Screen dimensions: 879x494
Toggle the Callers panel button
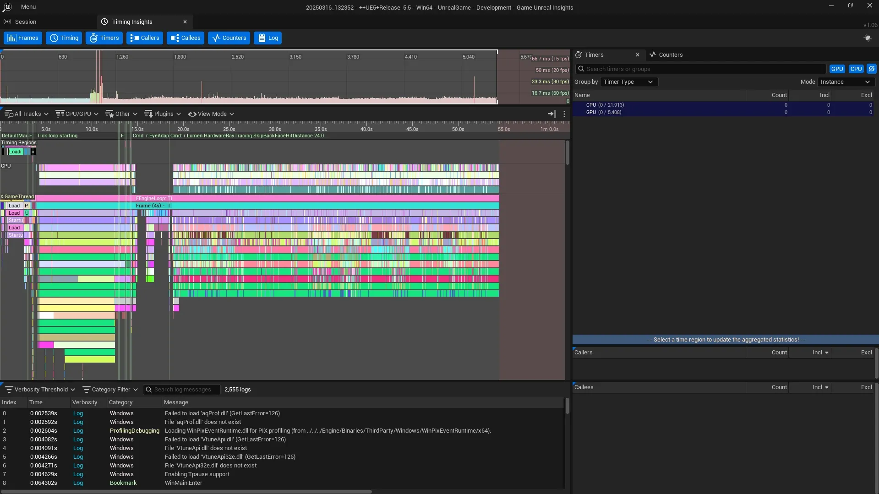tap(145, 38)
